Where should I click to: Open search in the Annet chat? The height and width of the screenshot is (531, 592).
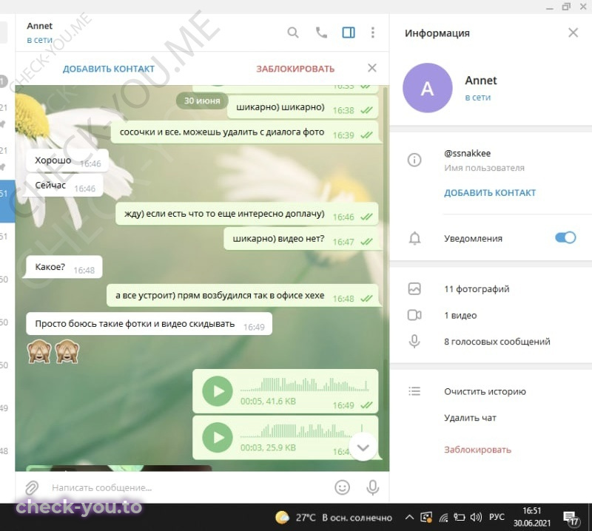(x=292, y=33)
